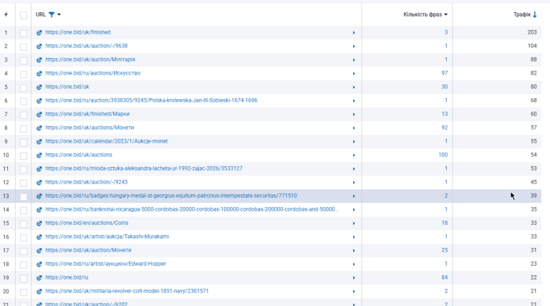Click phrase count 97 in Искусство row

click(445, 73)
